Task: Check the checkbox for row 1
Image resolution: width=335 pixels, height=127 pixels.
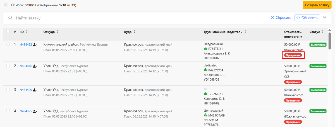Action: [8, 44]
